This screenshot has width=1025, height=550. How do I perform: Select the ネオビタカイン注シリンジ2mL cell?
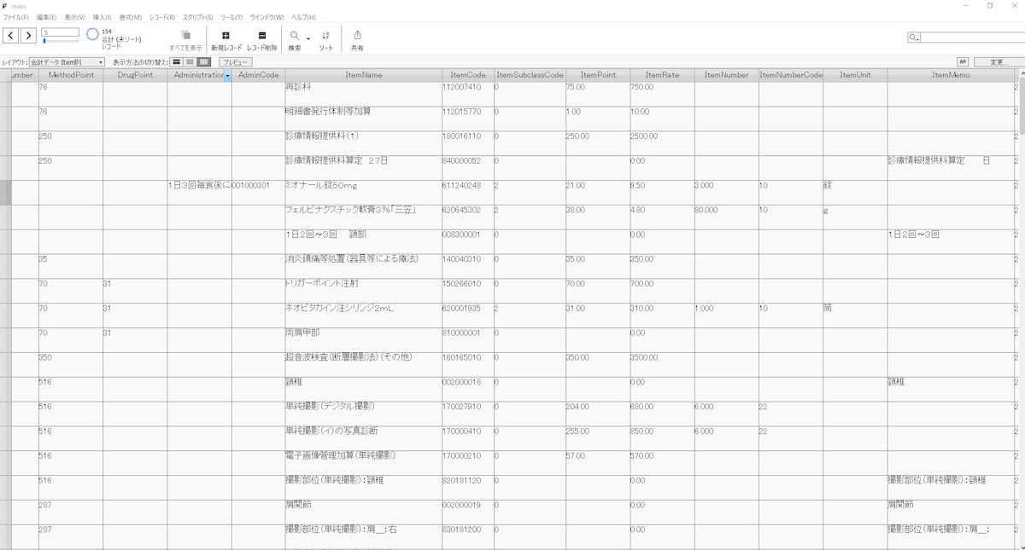click(x=363, y=316)
